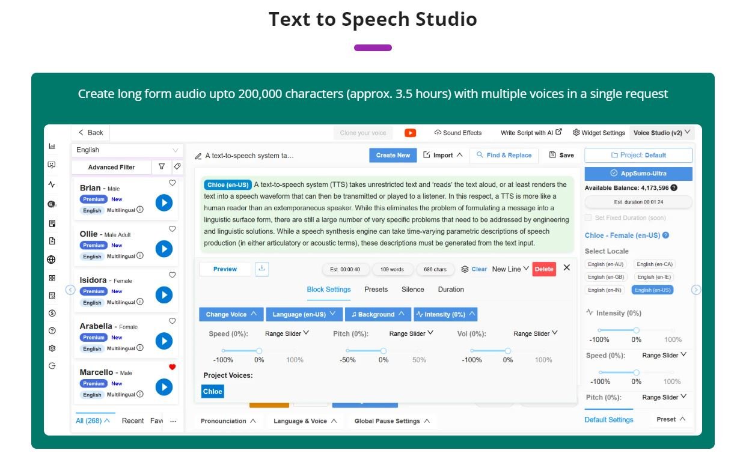Play the Ollie voice sample
The height and width of the screenshot is (468, 746).
164,249
